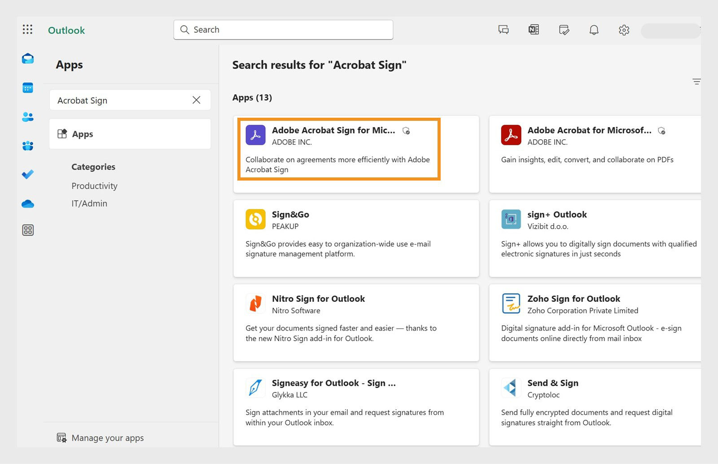This screenshot has height=464, width=718.
Task: Click 'Sign+ allows you to digitally sign' description
Action: [599, 249]
